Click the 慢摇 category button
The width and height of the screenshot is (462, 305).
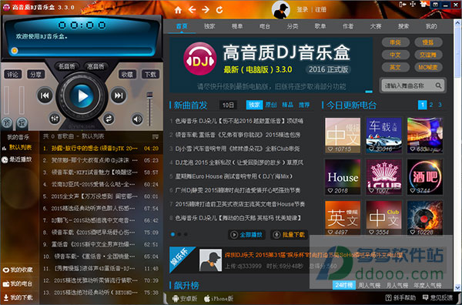pyautogui.click(x=428, y=42)
